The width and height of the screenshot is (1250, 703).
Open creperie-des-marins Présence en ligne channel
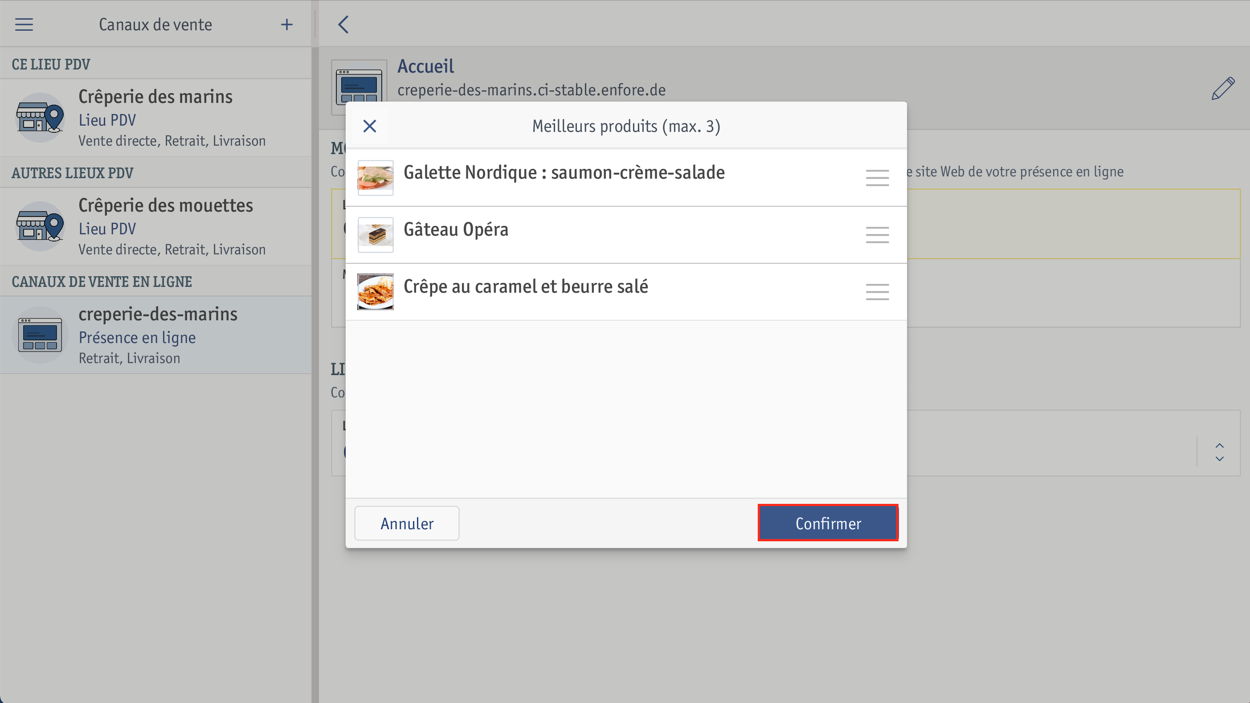tap(155, 335)
